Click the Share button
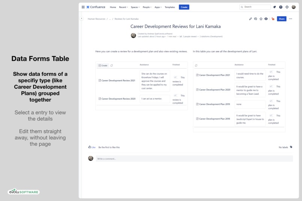302x201 pixels. point(282,19)
